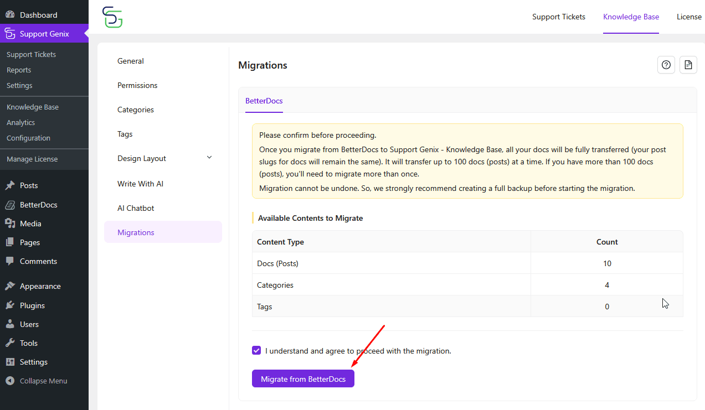This screenshot has height=410, width=705.
Task: Click the Count column header
Action: pyautogui.click(x=607, y=242)
